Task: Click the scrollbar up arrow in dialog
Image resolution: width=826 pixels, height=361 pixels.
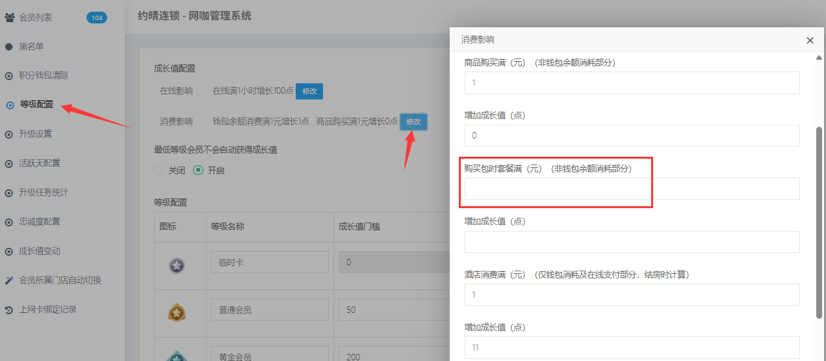Action: (x=819, y=58)
